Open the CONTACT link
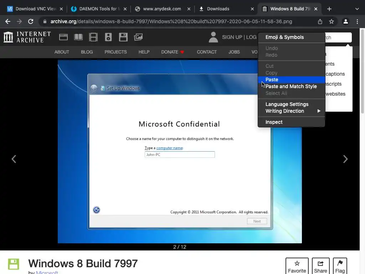The image size is (365, 274). 207,52
